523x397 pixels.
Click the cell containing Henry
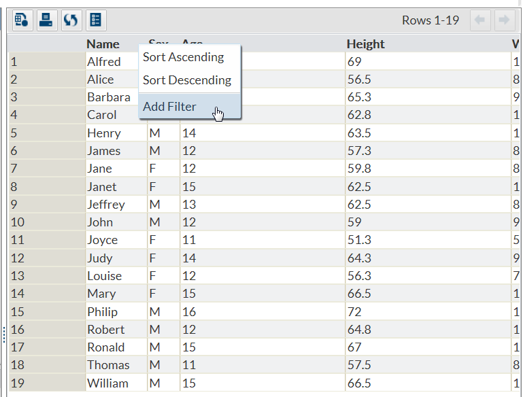(x=104, y=133)
